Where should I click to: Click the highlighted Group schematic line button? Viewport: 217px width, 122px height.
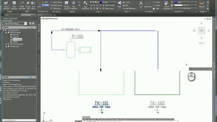[45, 5]
